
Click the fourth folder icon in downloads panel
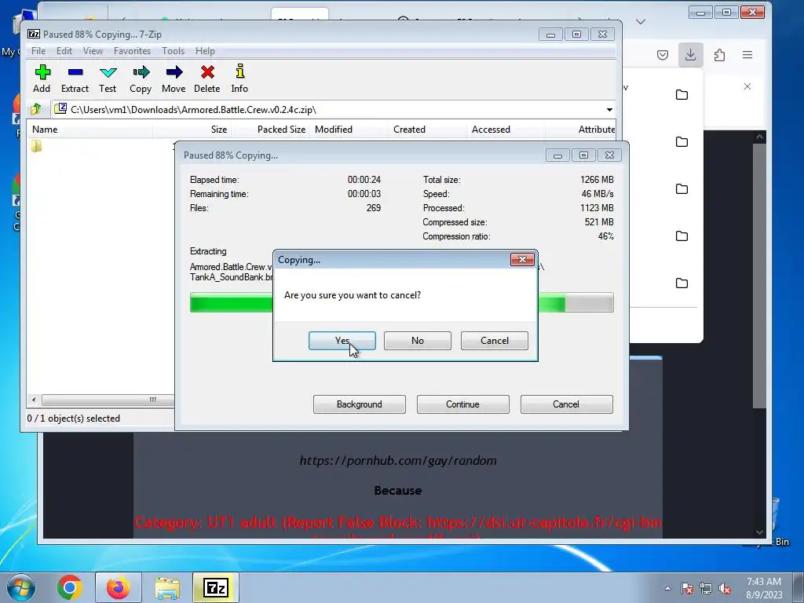tap(682, 236)
